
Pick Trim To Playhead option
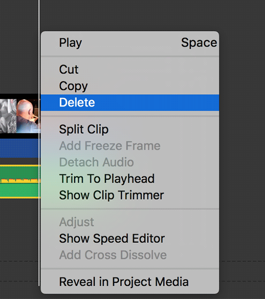click(x=106, y=179)
